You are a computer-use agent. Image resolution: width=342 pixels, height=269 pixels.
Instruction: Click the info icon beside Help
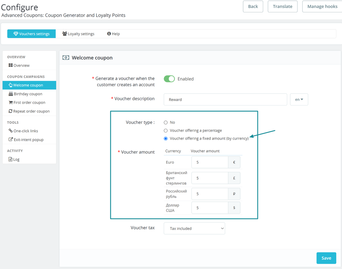[109, 34]
